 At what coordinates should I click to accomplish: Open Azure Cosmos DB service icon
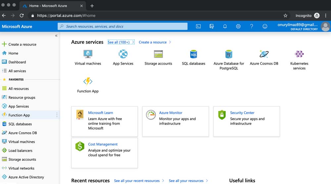click(x=264, y=54)
